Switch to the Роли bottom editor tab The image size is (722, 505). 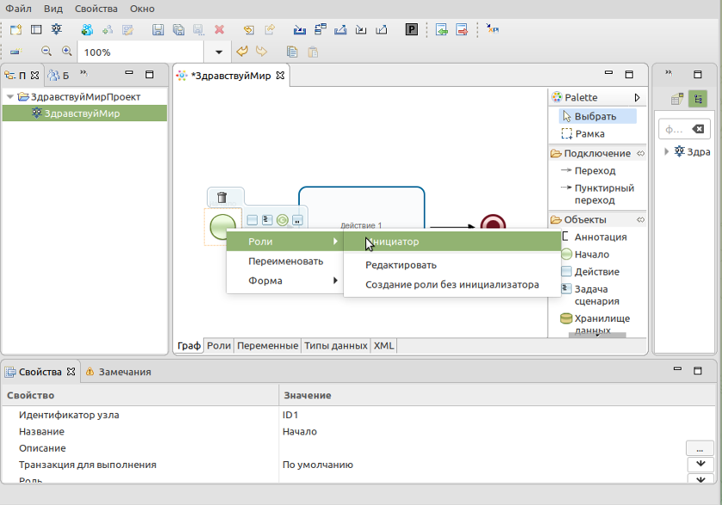(x=219, y=346)
